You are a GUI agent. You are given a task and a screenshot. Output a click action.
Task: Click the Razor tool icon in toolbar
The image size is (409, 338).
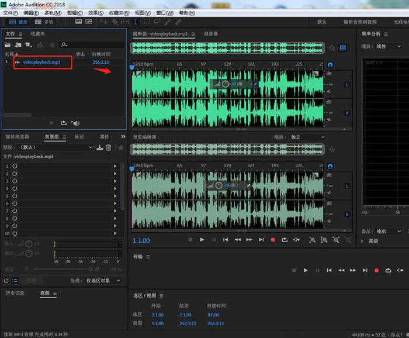click(115, 22)
